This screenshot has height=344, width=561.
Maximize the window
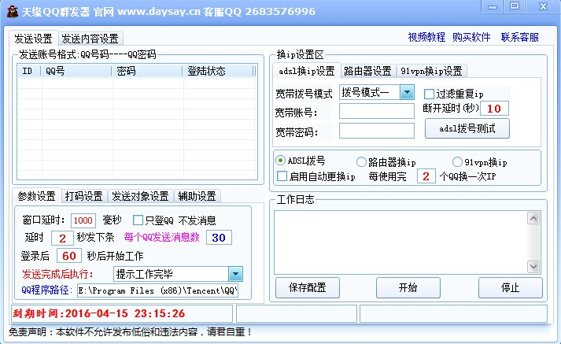click(515, 6)
